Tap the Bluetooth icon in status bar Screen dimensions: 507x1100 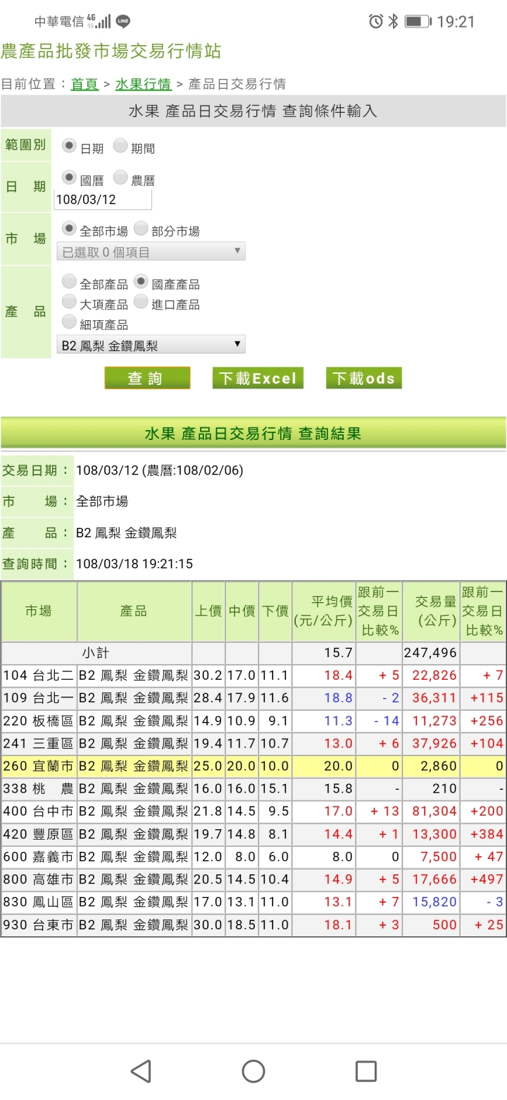point(393,22)
